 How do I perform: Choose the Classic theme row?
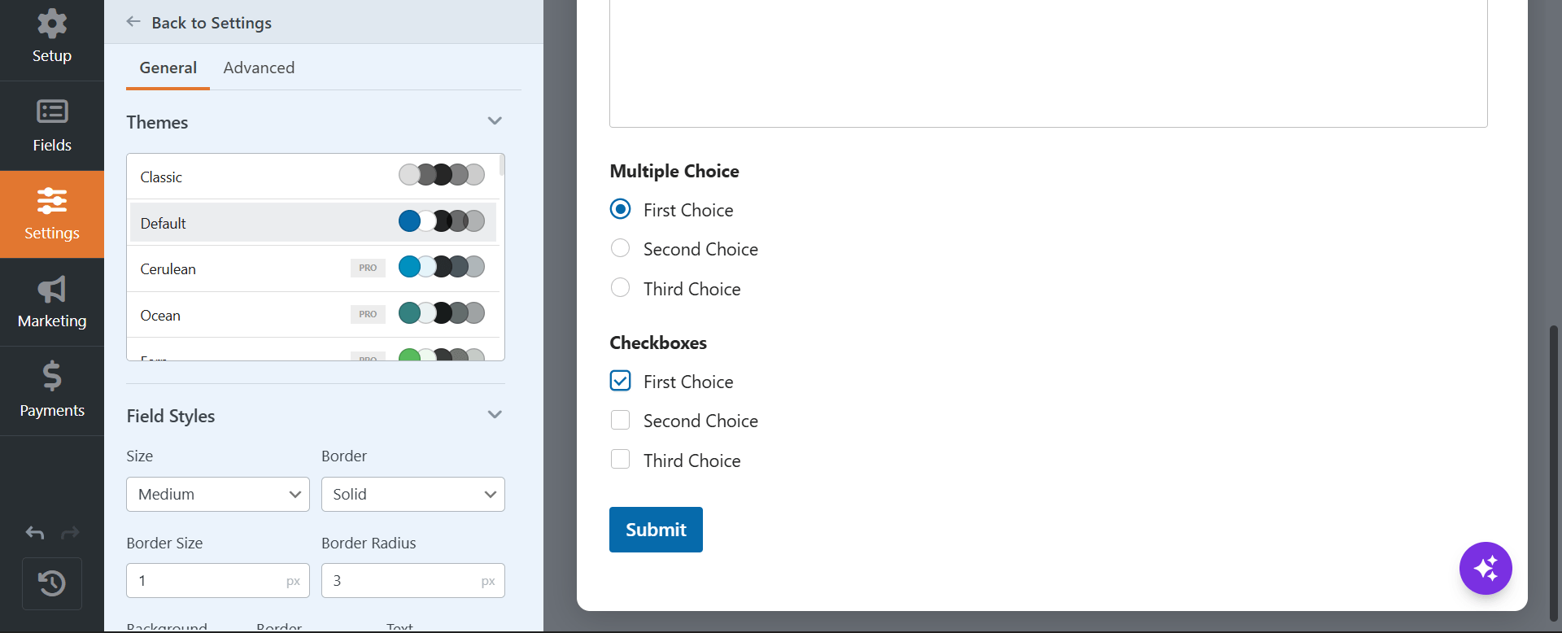coord(312,177)
